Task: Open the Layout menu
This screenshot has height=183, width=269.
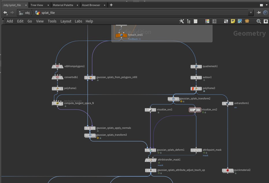Action: pos(66,21)
